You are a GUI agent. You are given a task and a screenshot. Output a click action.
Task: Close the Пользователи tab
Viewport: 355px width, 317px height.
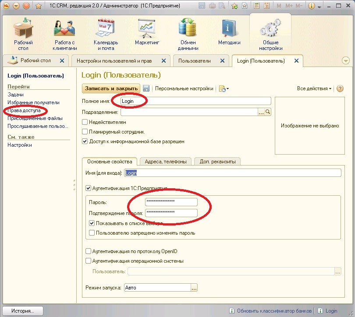[x=222, y=60]
